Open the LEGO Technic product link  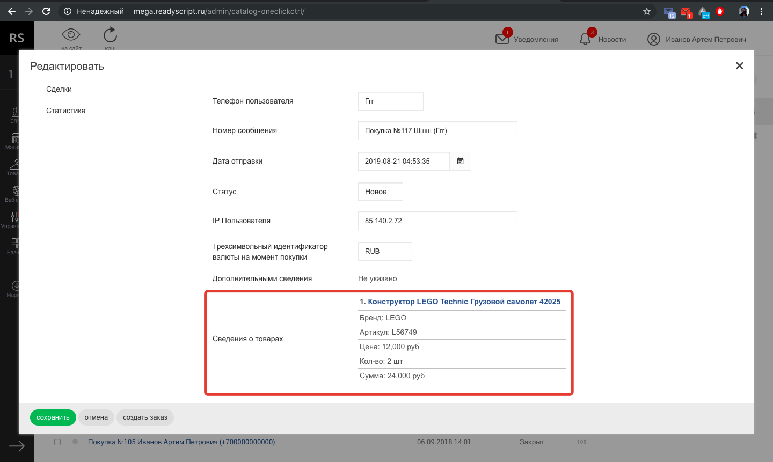[464, 302]
